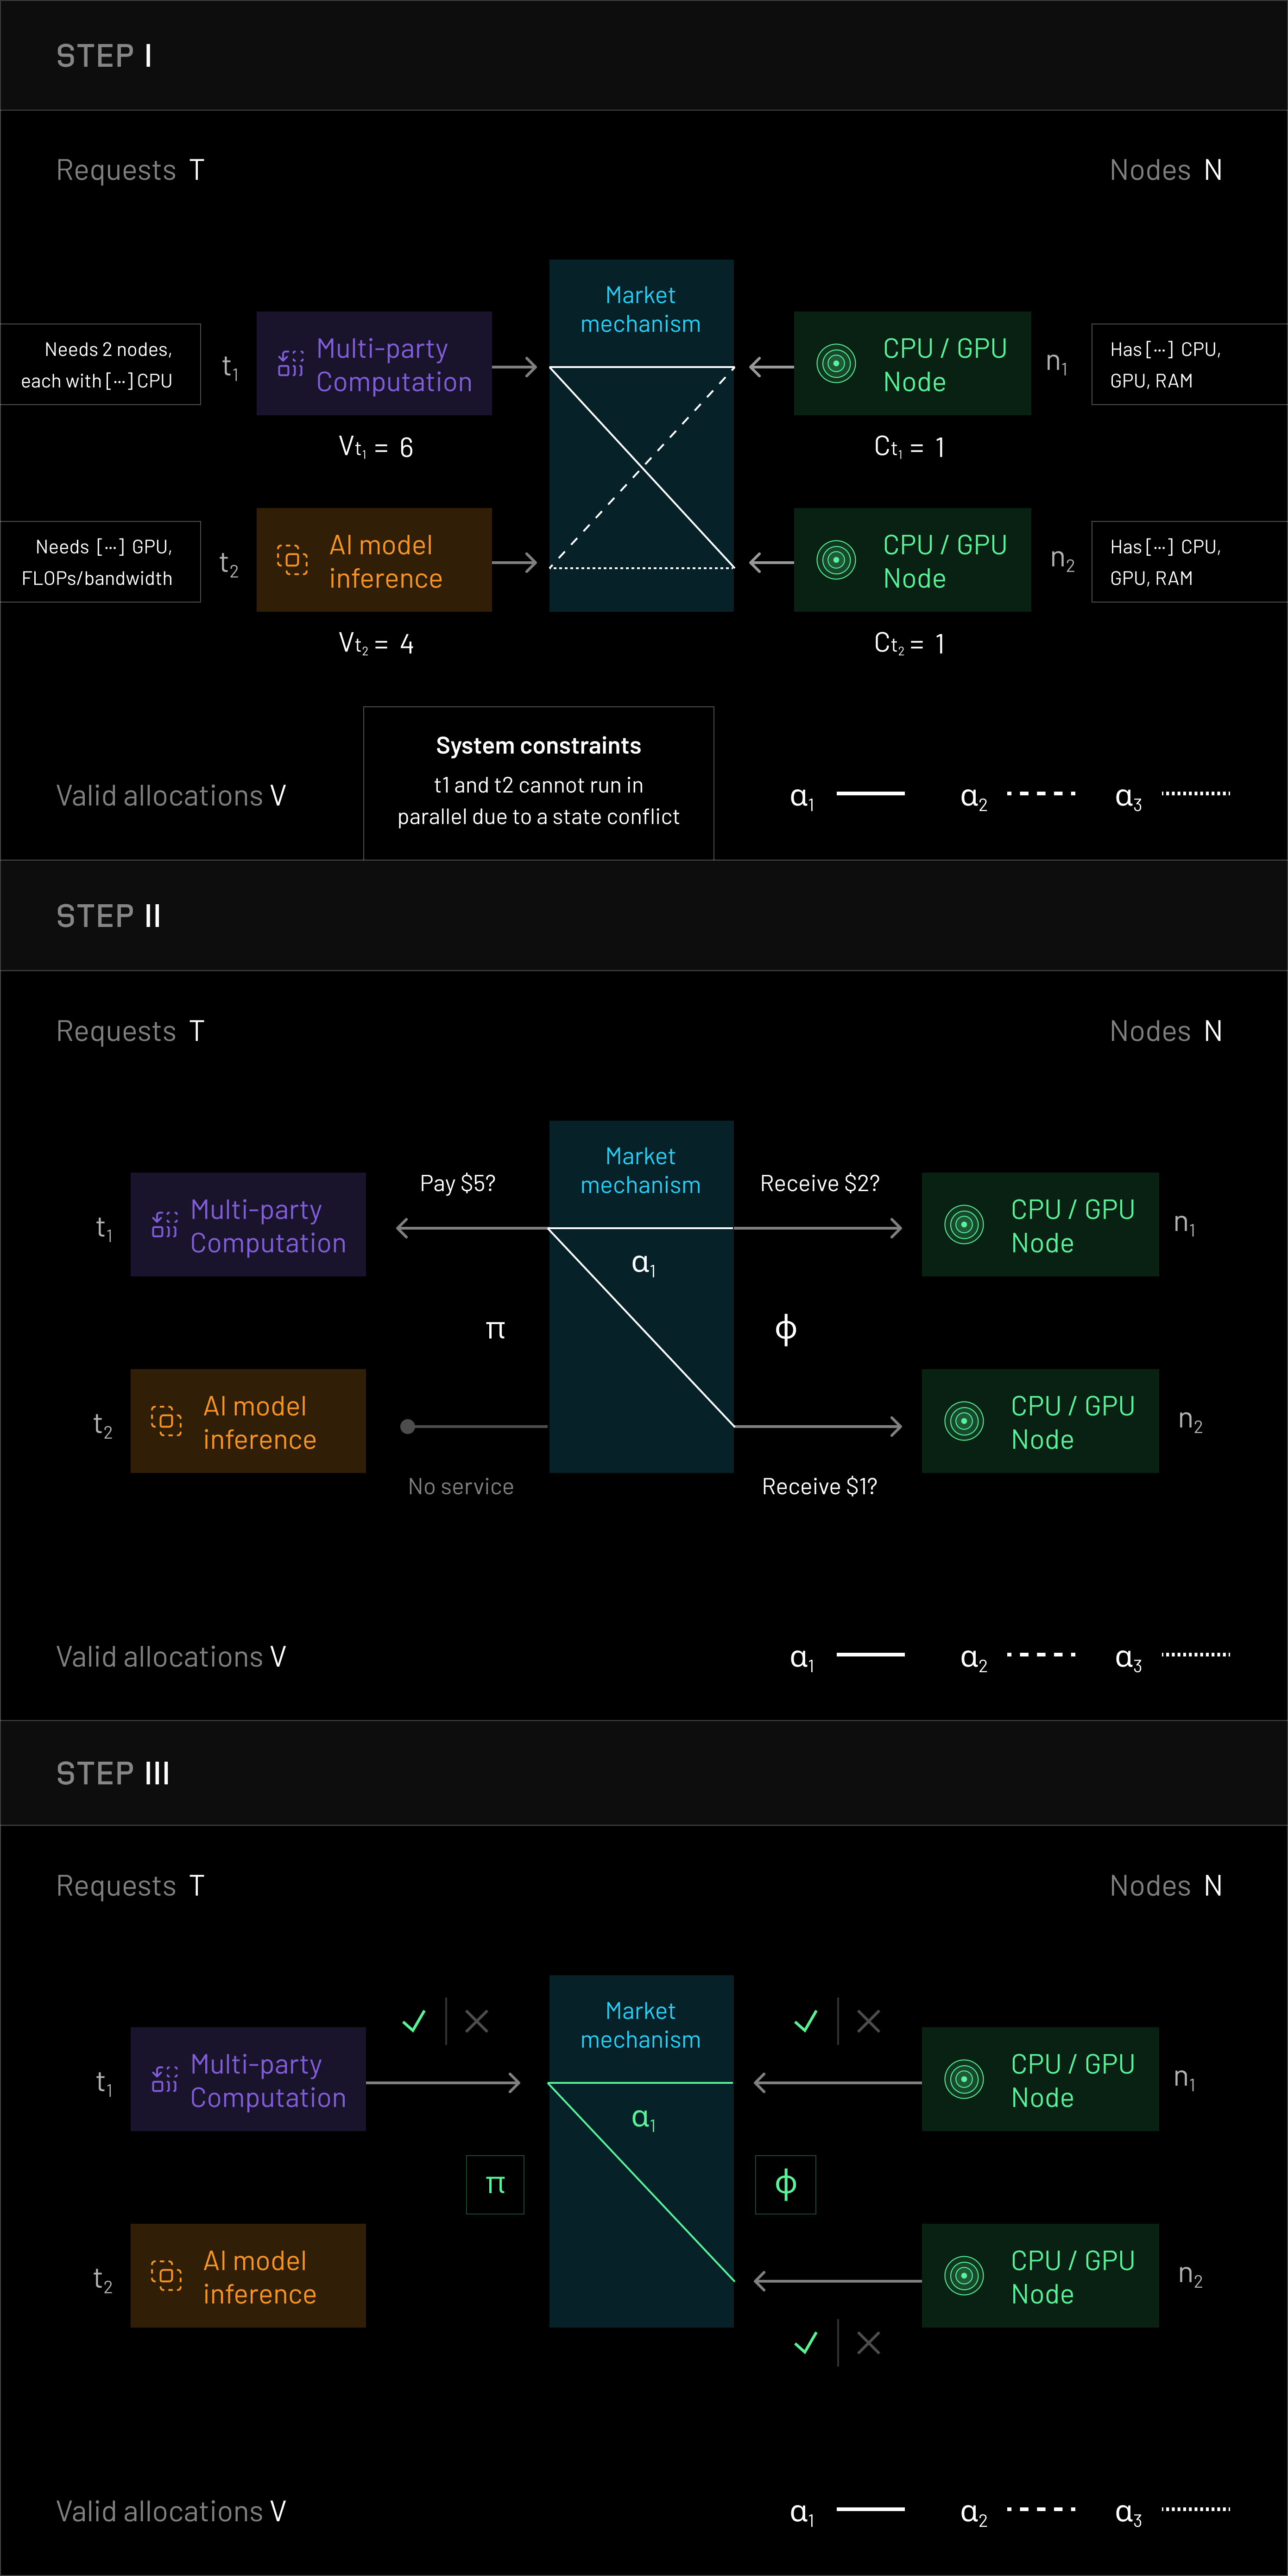Select the STEP II header
This screenshot has width=1288, height=2576.
point(109,916)
